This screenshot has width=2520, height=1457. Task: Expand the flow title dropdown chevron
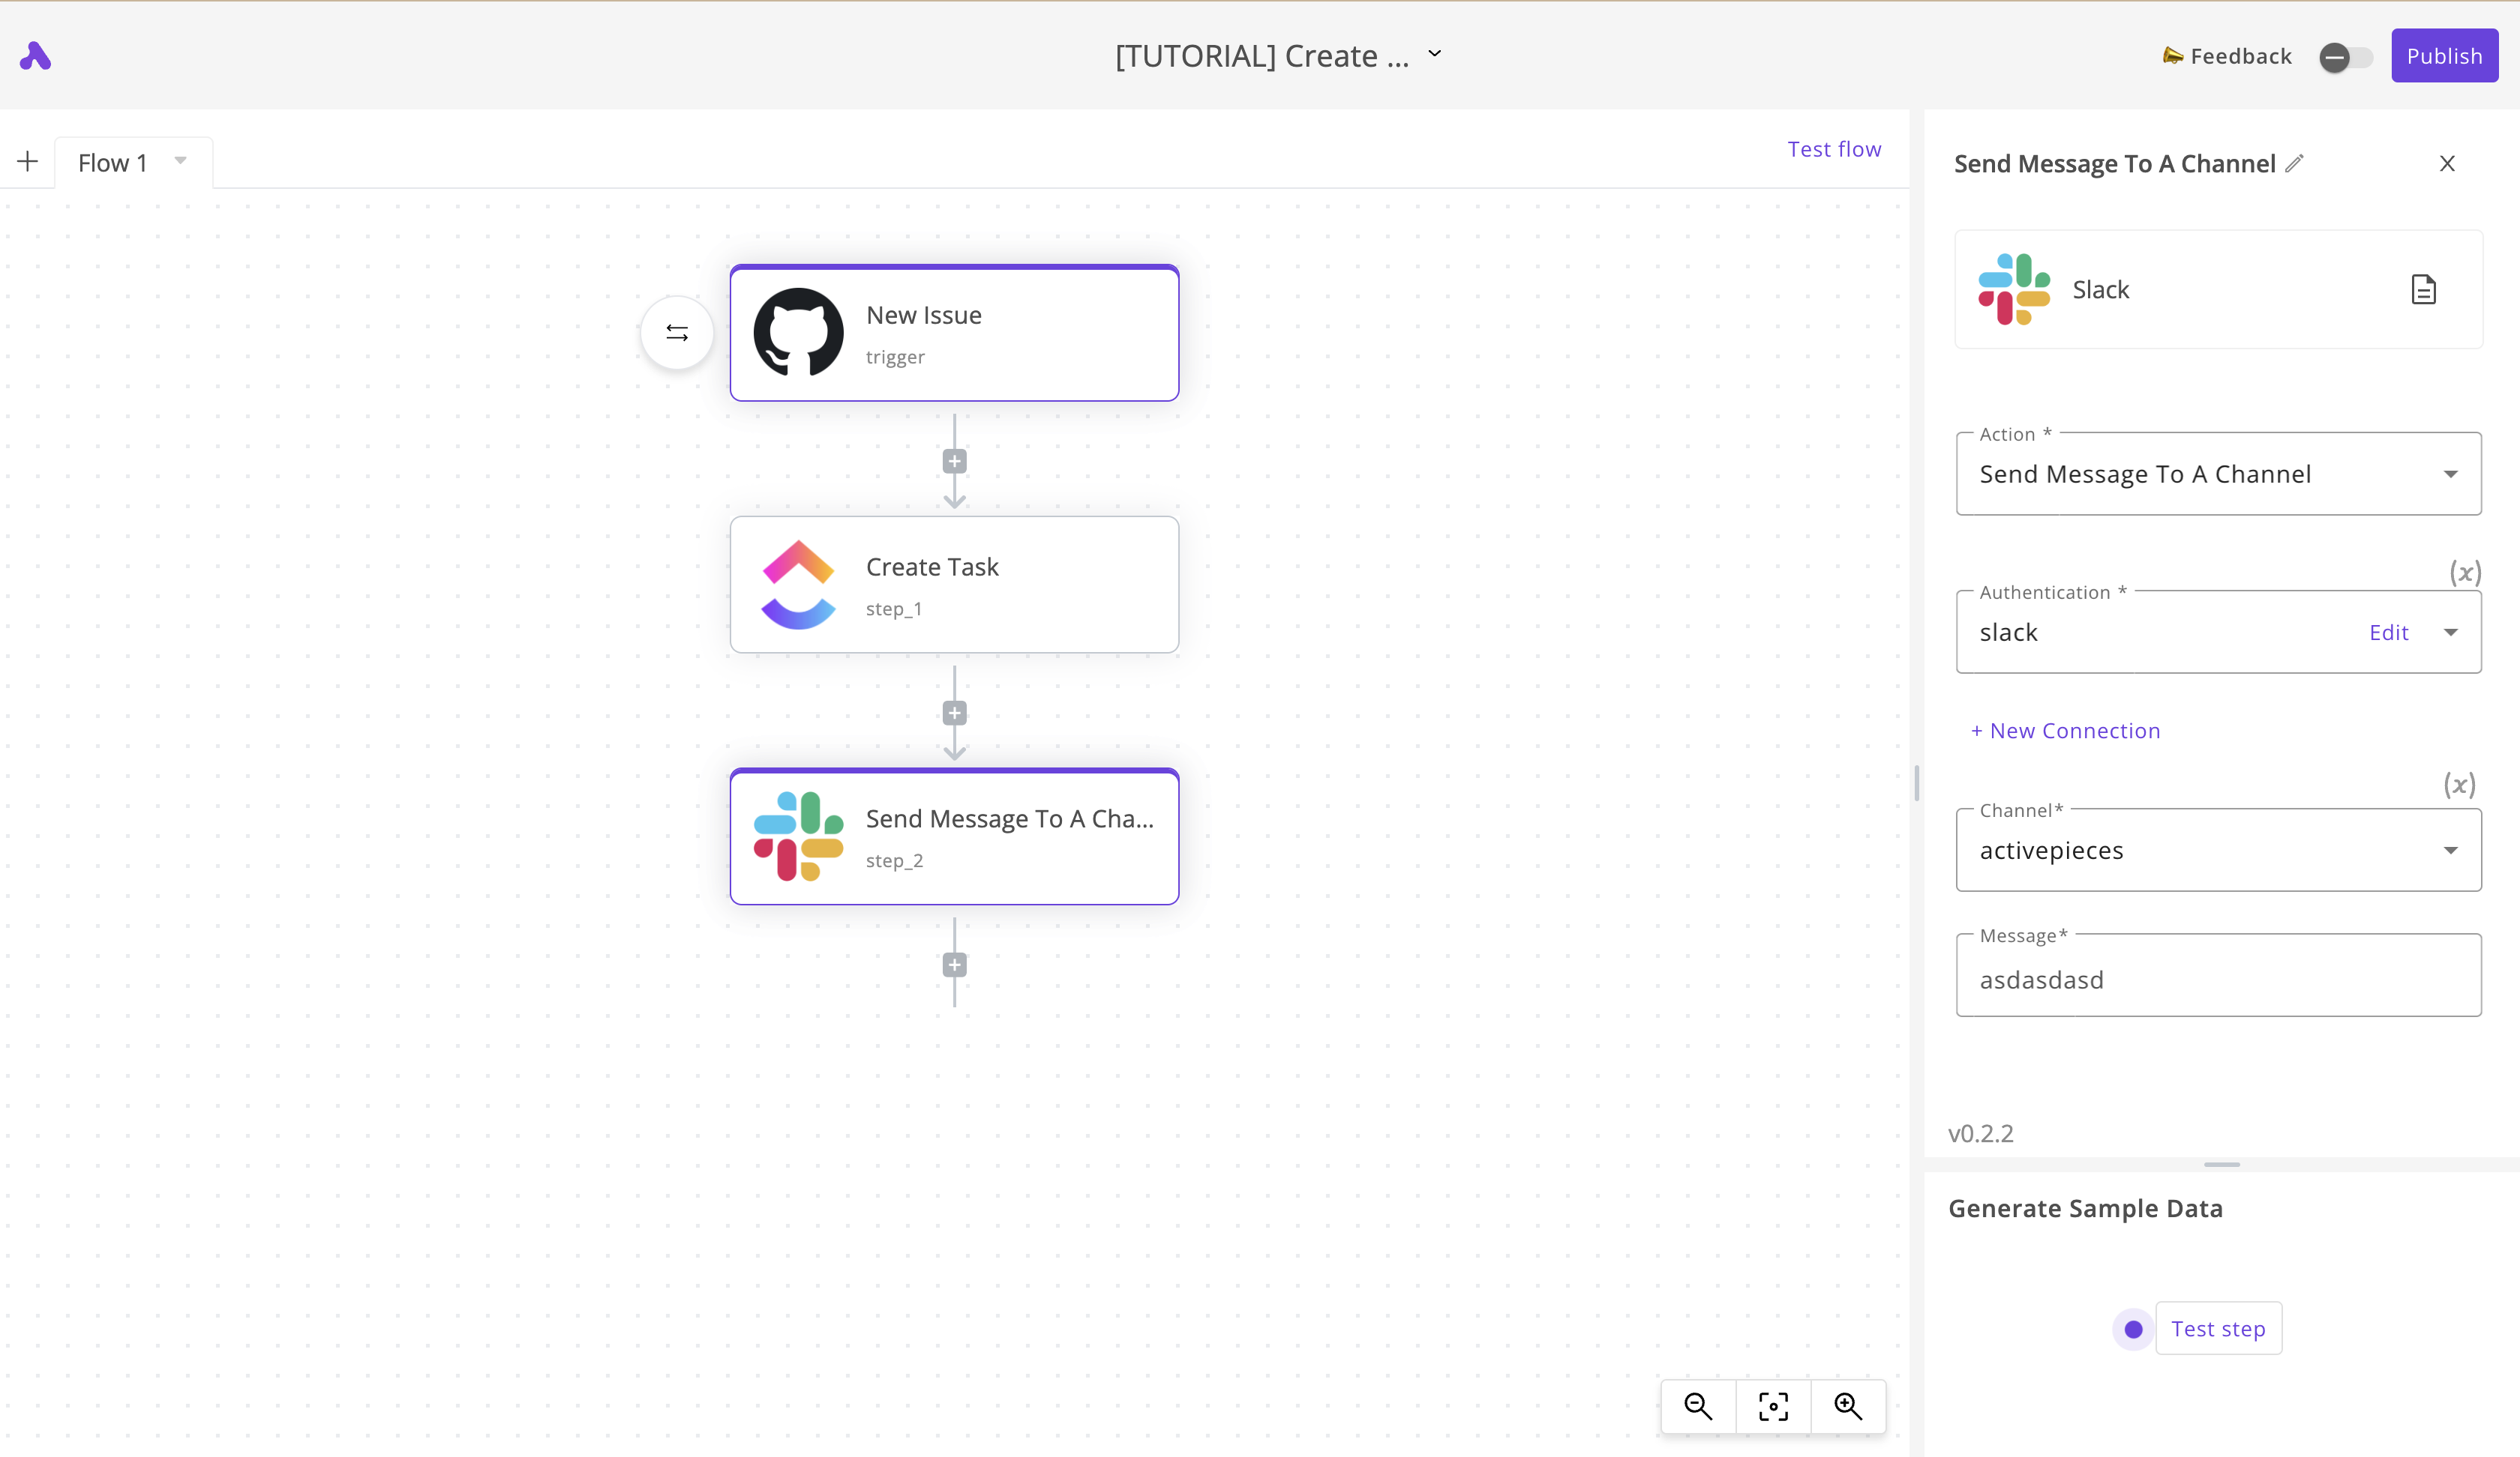1435,54
